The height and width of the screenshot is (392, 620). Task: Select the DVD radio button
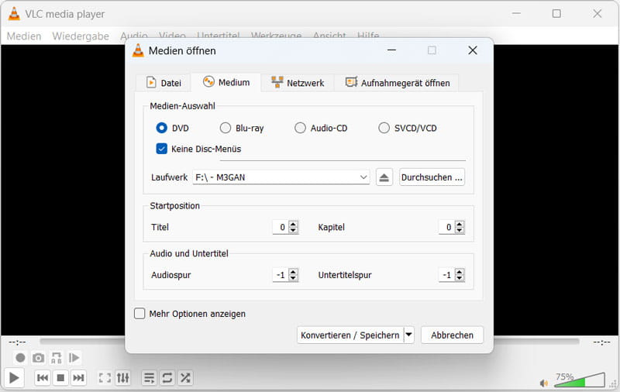click(161, 128)
